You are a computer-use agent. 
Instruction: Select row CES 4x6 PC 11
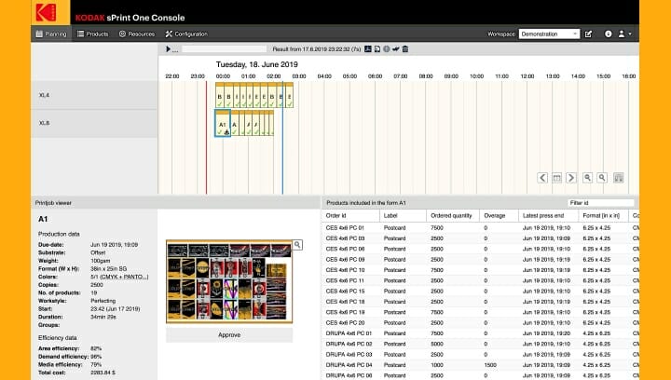(x=480, y=280)
